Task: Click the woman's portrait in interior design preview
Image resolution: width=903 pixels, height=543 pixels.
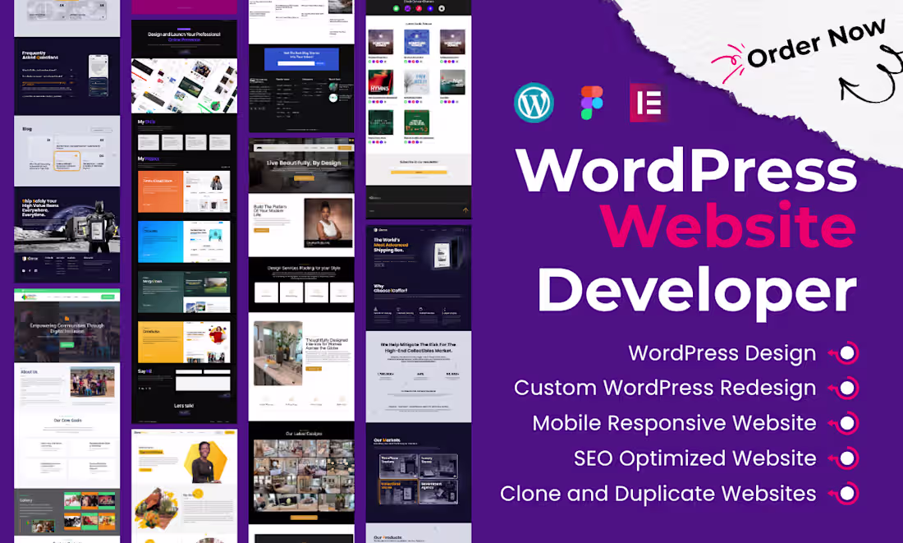Action: click(328, 223)
